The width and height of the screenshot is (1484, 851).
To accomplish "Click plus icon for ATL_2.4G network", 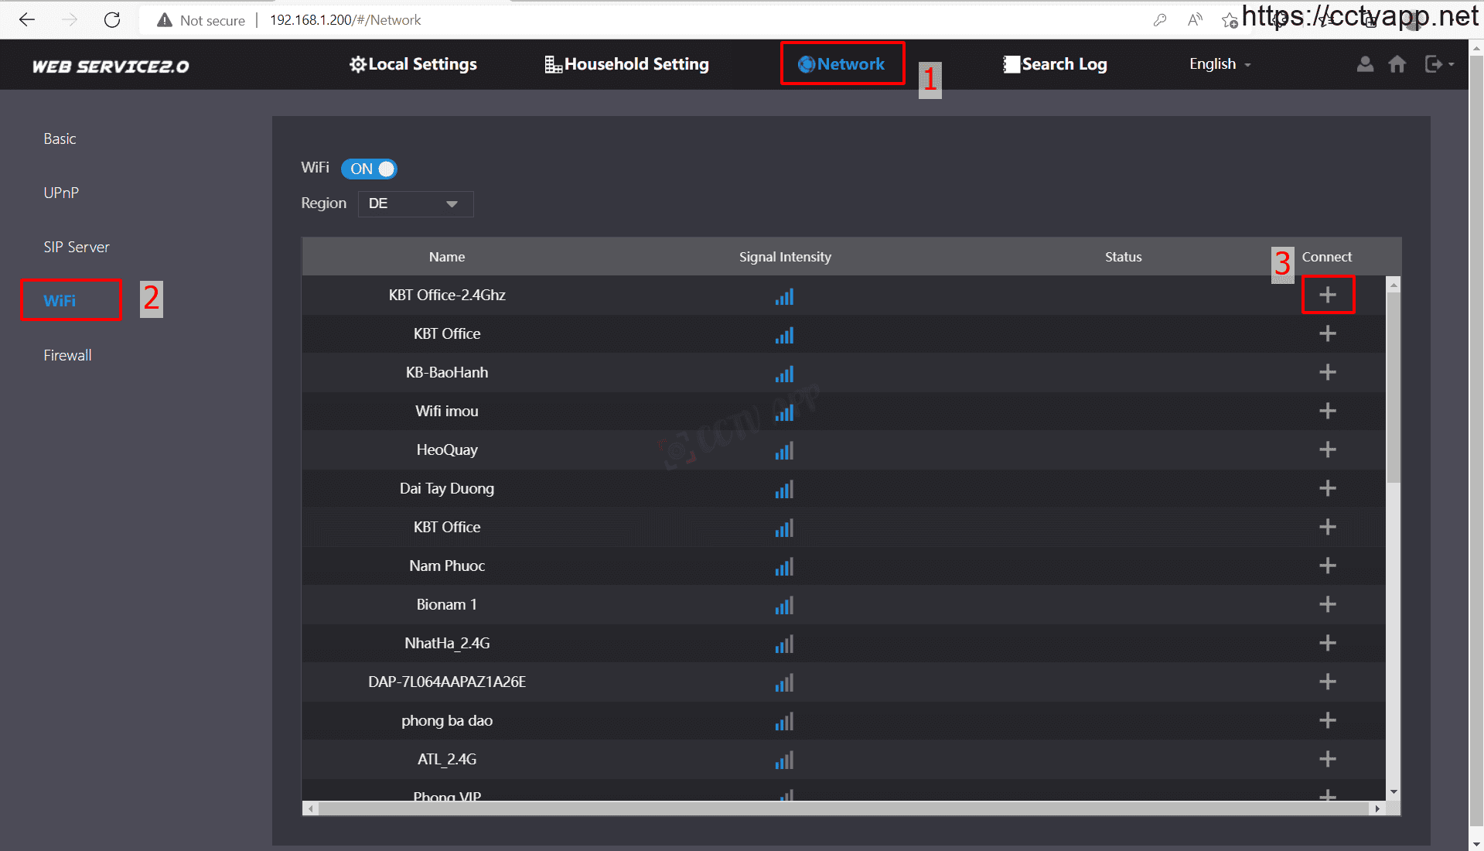I will point(1327,759).
